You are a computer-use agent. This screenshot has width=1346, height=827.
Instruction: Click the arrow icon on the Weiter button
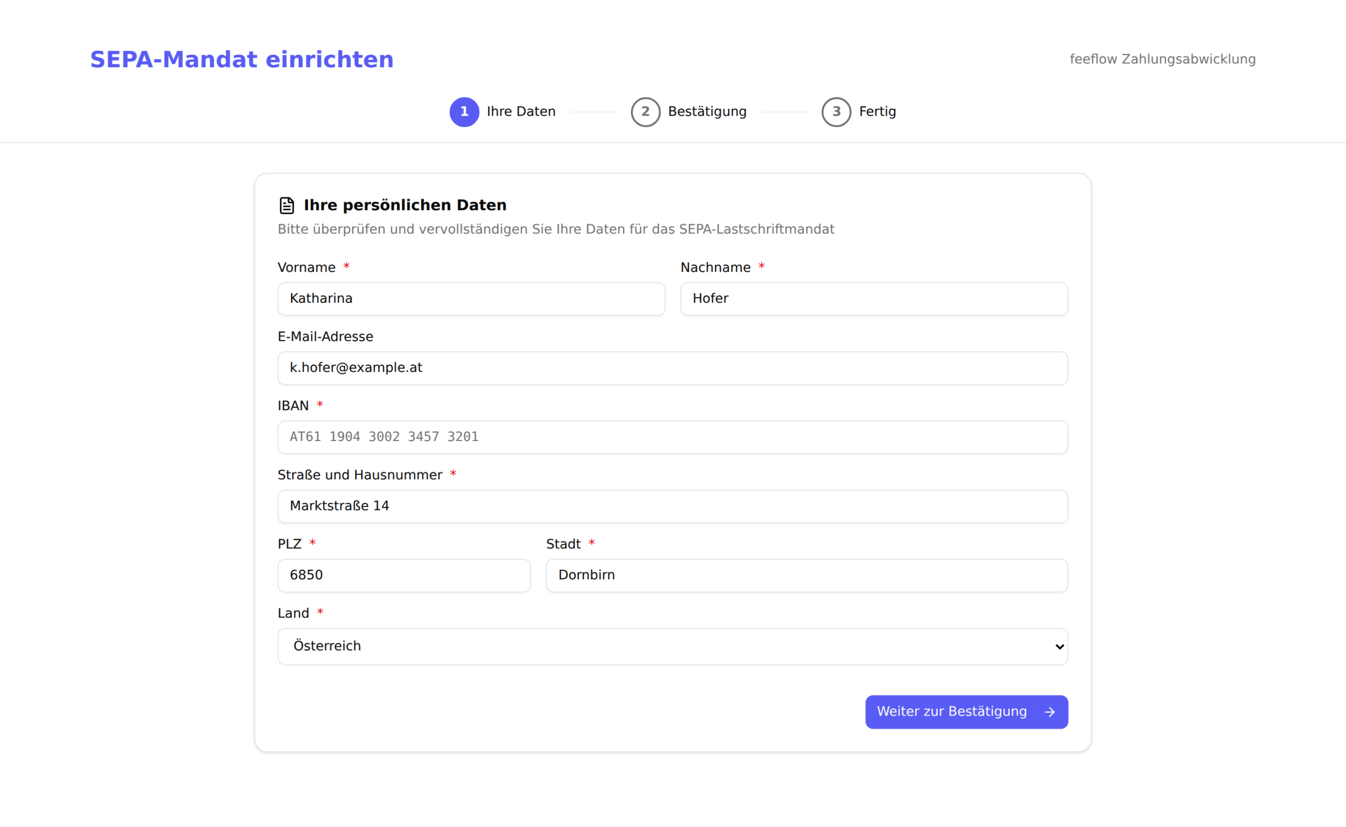point(1049,712)
